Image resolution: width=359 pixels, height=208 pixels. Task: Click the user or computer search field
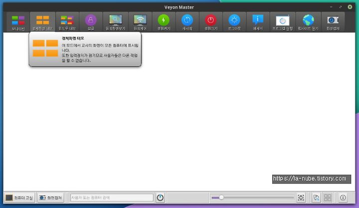point(112,198)
